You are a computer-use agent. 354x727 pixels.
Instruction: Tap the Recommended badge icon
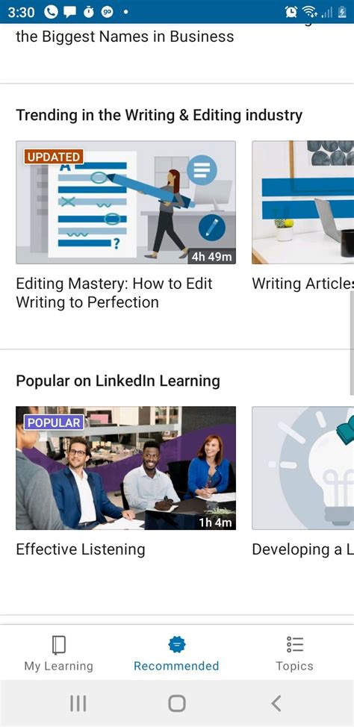177,644
